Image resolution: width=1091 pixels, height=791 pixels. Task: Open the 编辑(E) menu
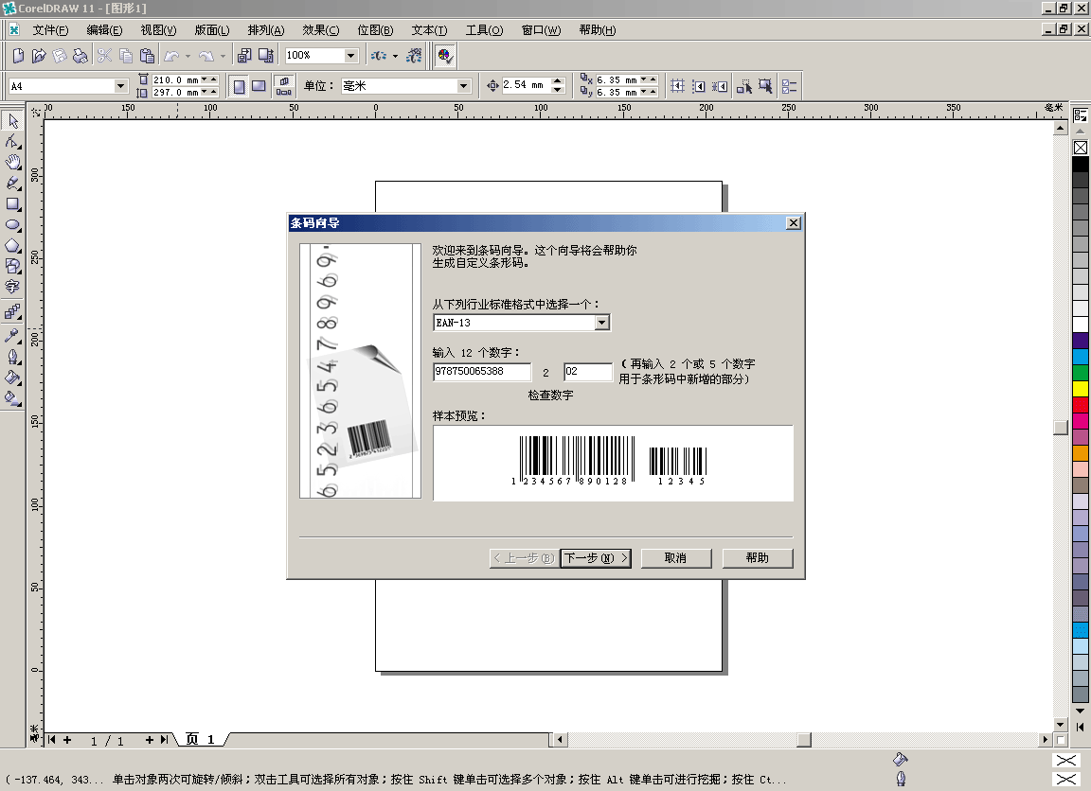104,30
